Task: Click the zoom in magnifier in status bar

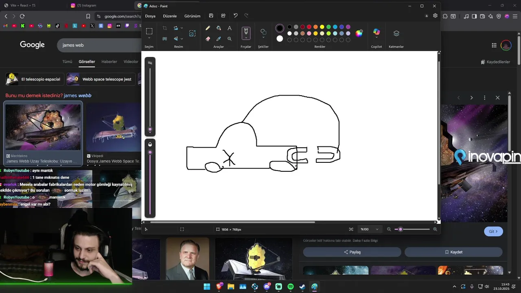Action: (435, 230)
